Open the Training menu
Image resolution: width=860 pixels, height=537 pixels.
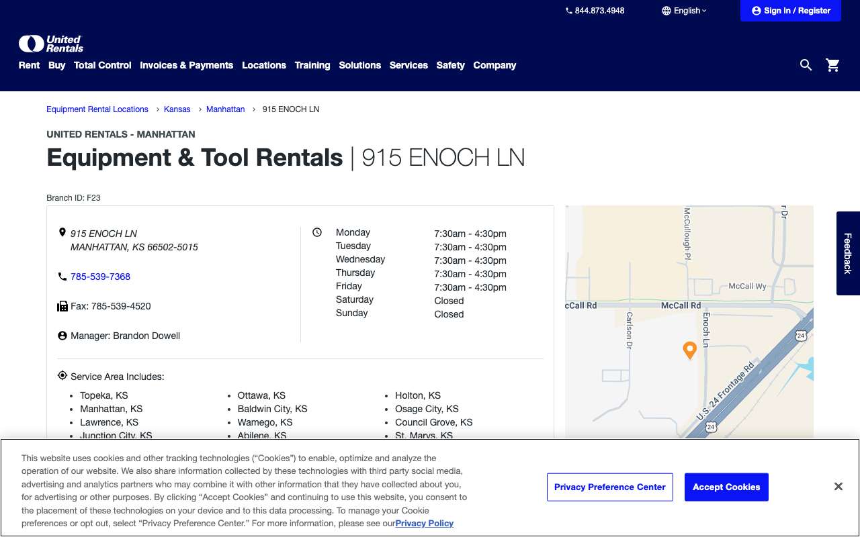coord(312,65)
